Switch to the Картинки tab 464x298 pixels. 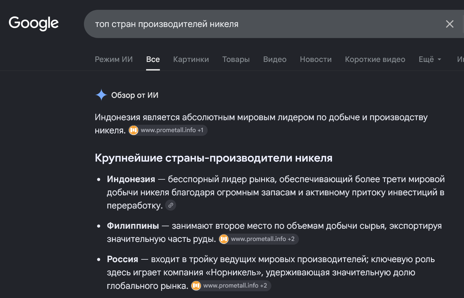click(x=191, y=59)
